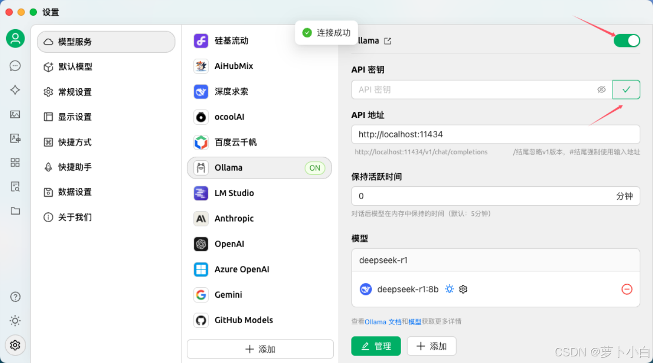Select 百度云千帆 provider
This screenshot has width=653, height=363.
coord(260,142)
